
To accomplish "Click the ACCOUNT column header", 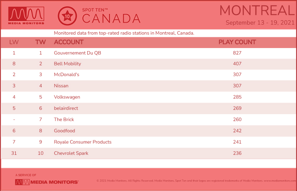I will click(x=68, y=42).
